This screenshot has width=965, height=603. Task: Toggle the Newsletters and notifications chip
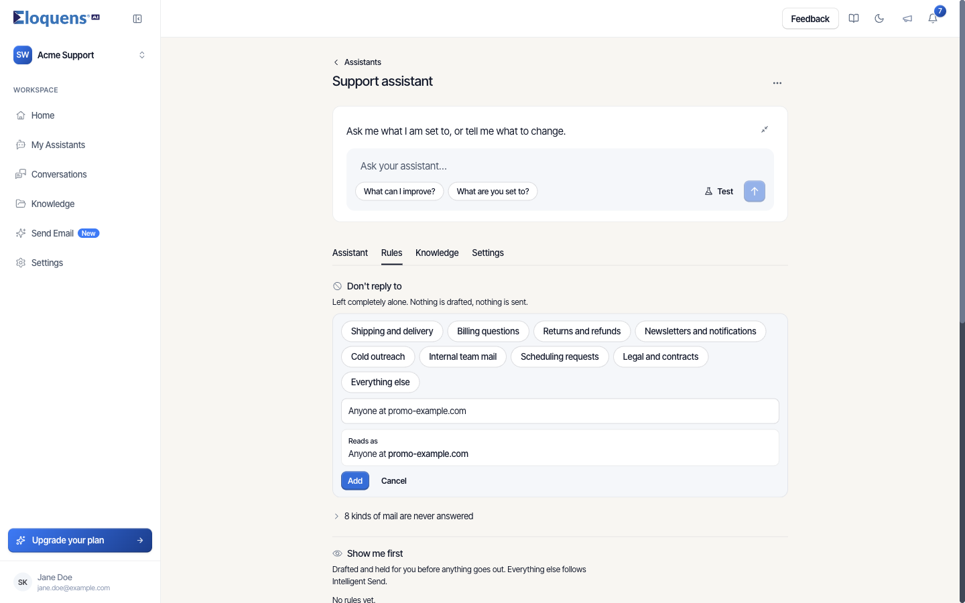700,331
